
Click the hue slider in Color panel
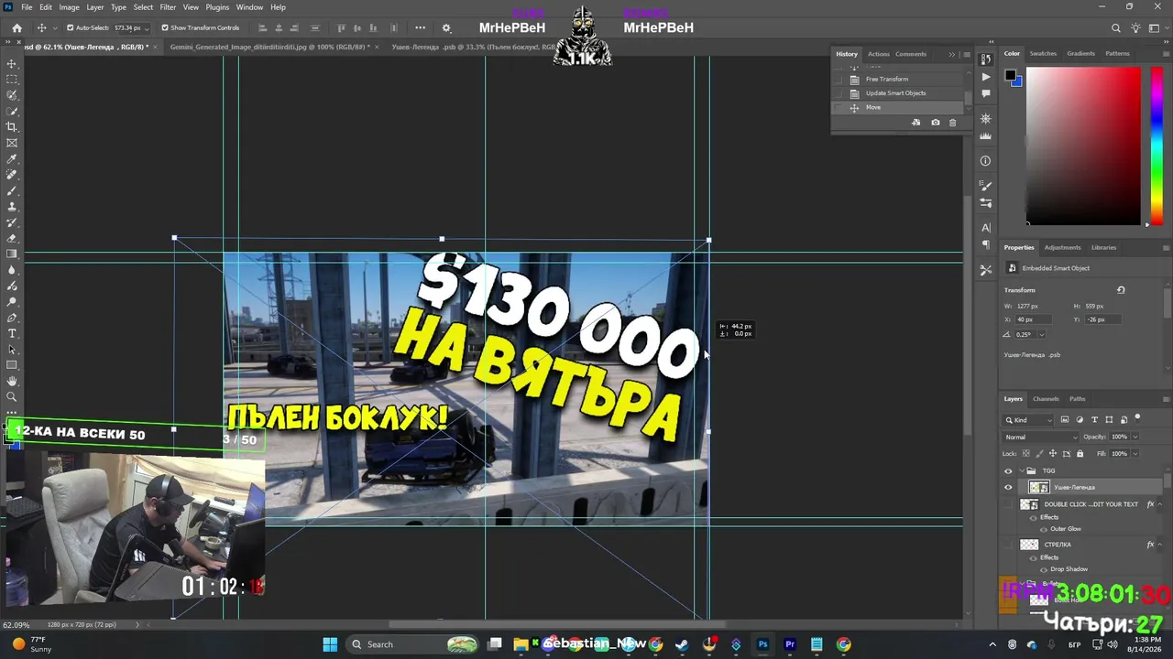(x=1156, y=146)
